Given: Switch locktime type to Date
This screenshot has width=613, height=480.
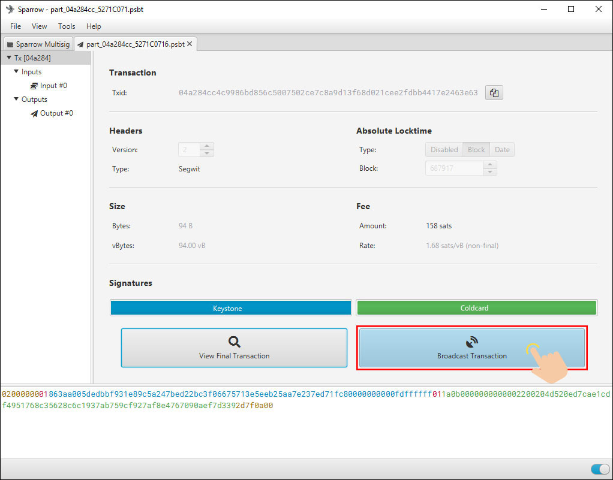Looking at the screenshot, I should click(502, 150).
